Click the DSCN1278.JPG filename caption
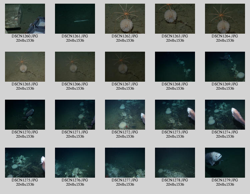 point(175,180)
